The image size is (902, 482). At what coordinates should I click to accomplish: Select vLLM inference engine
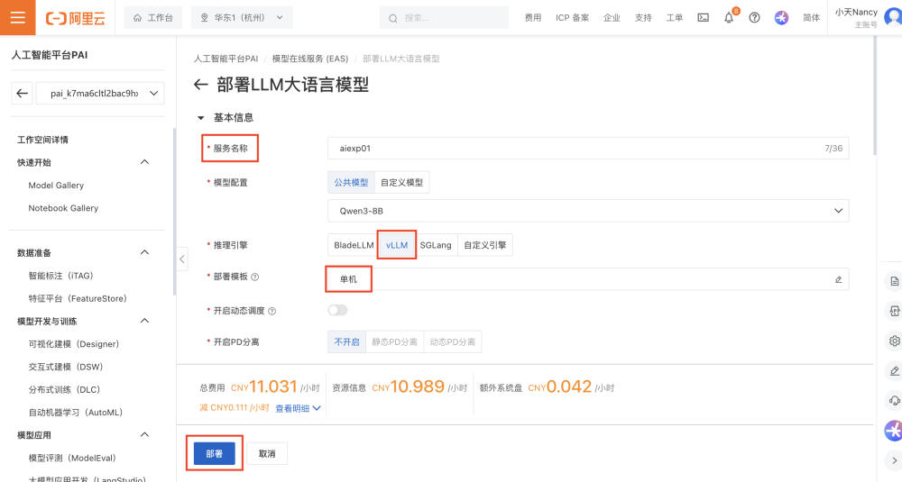click(x=397, y=245)
